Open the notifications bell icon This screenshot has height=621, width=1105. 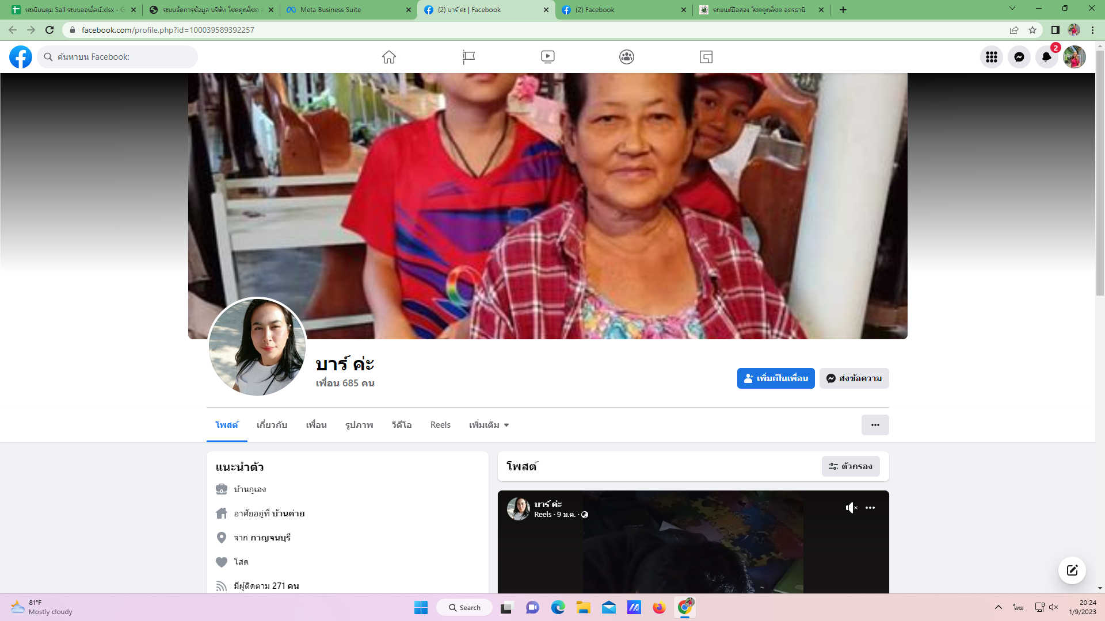(1046, 57)
